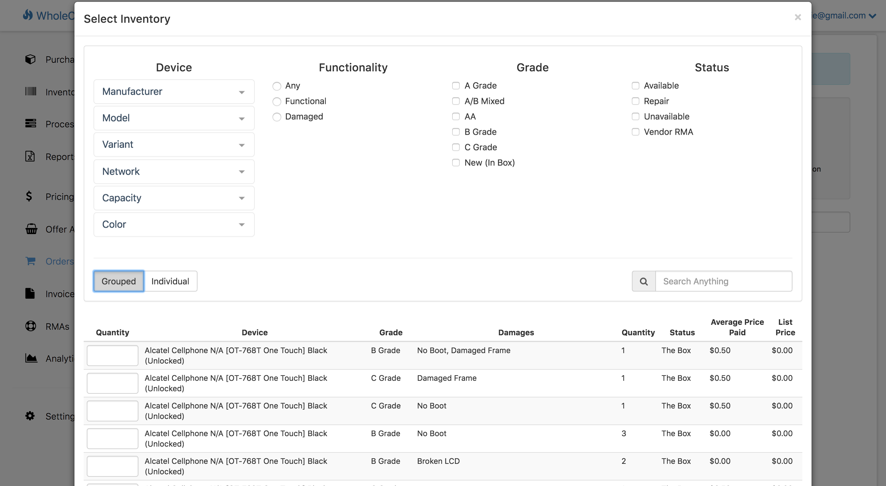The image size is (886, 486).
Task: Click the Reports spreadsheet icon in sidebar
Action: point(30,156)
